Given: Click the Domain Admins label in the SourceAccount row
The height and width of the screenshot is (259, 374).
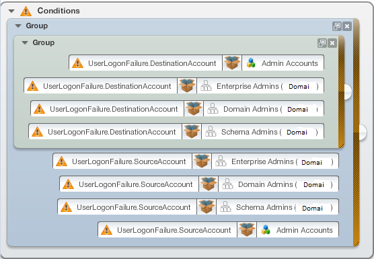Looking at the screenshot, I should 266,184.
